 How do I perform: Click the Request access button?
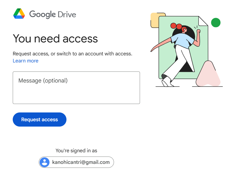40,120
